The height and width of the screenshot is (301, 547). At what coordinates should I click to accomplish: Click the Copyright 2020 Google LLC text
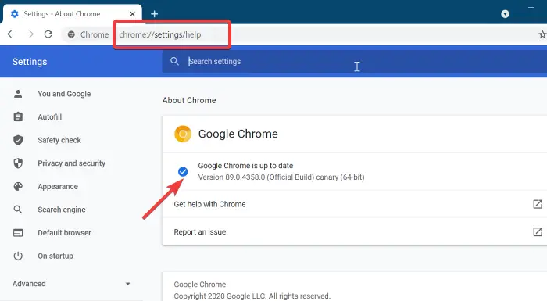(x=252, y=296)
